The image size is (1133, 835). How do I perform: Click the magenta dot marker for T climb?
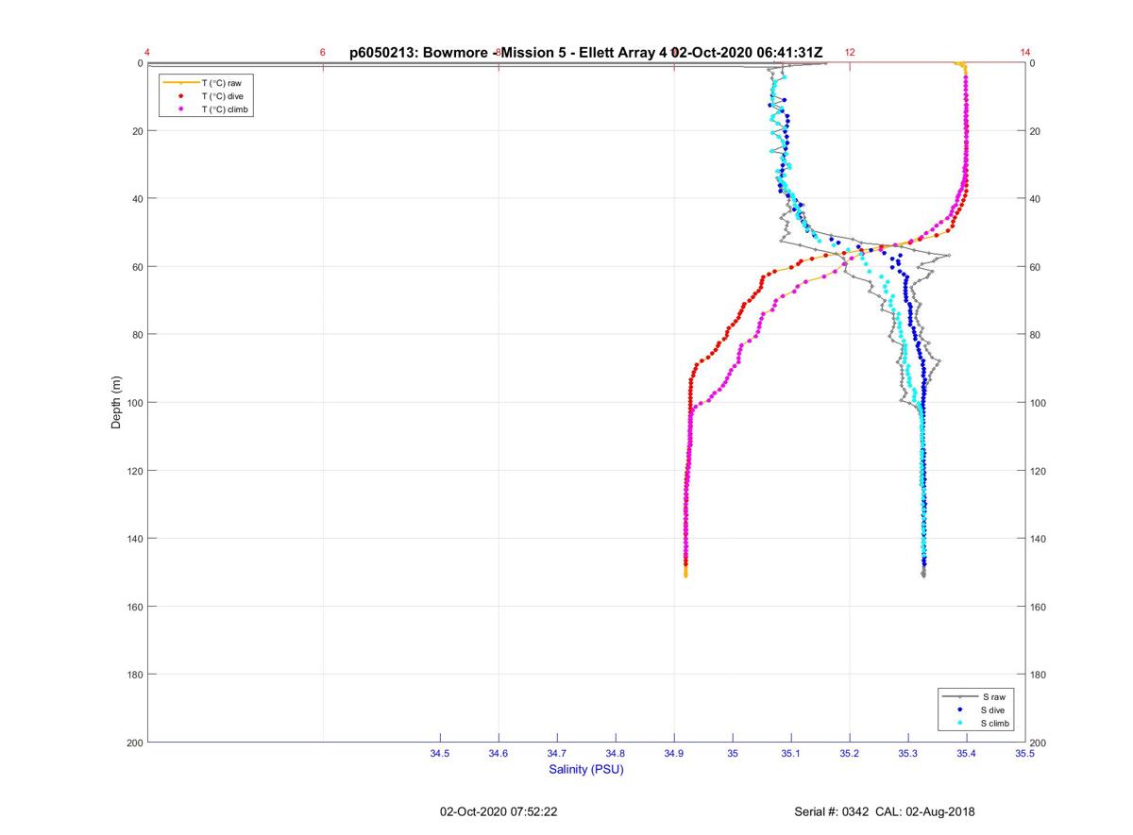180,109
